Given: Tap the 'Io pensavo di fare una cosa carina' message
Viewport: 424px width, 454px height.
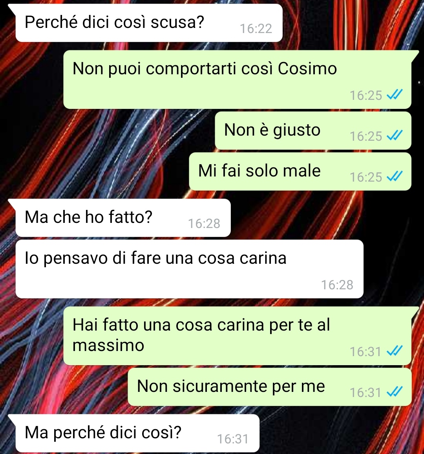Looking at the screenshot, I should 189,269.
